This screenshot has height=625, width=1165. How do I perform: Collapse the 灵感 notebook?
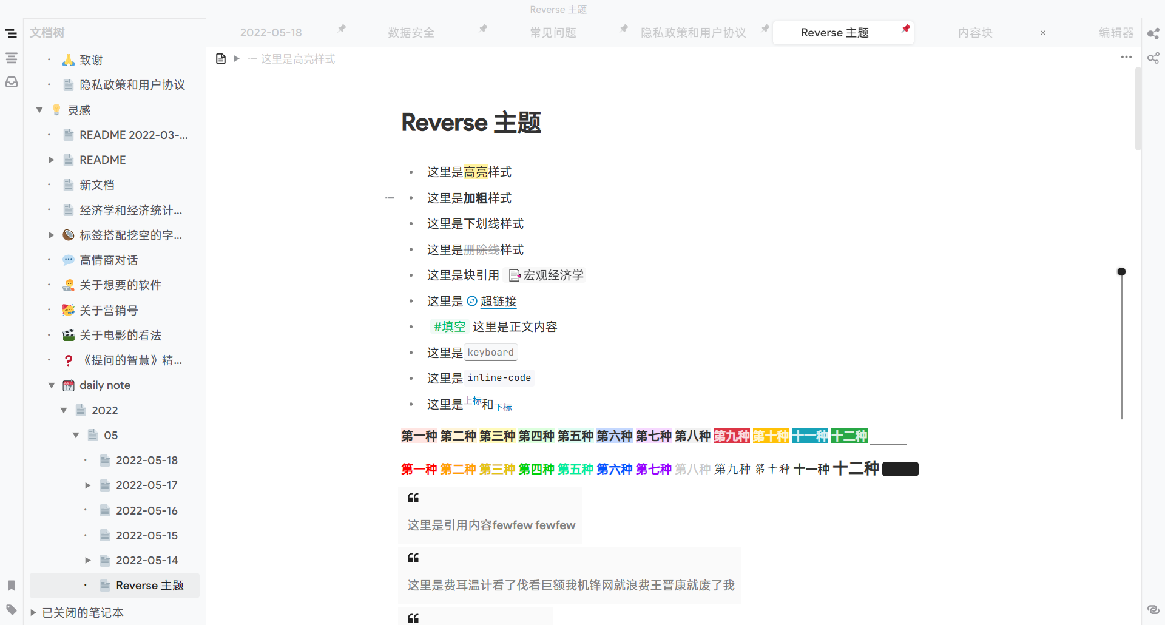(x=39, y=110)
